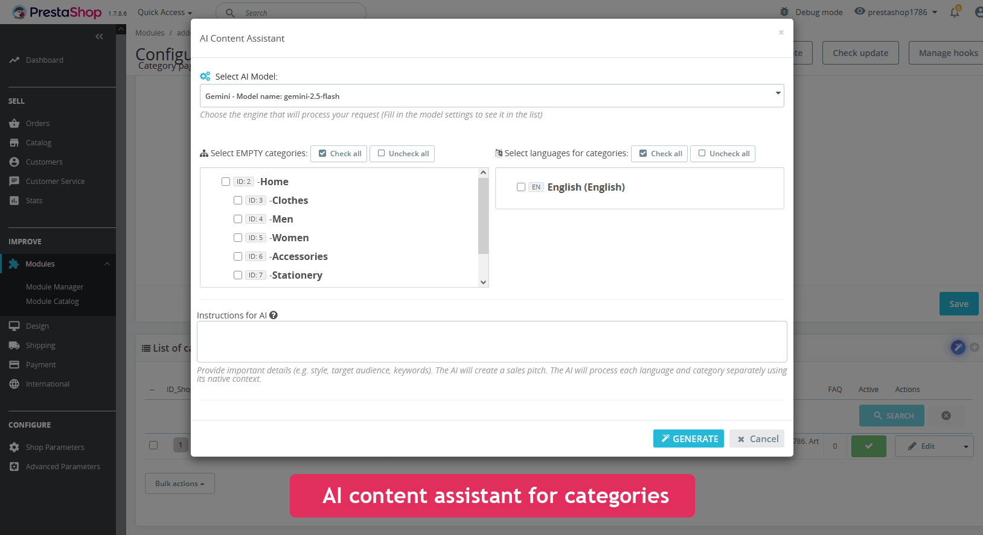Click the Debug mode bug icon

tap(784, 11)
